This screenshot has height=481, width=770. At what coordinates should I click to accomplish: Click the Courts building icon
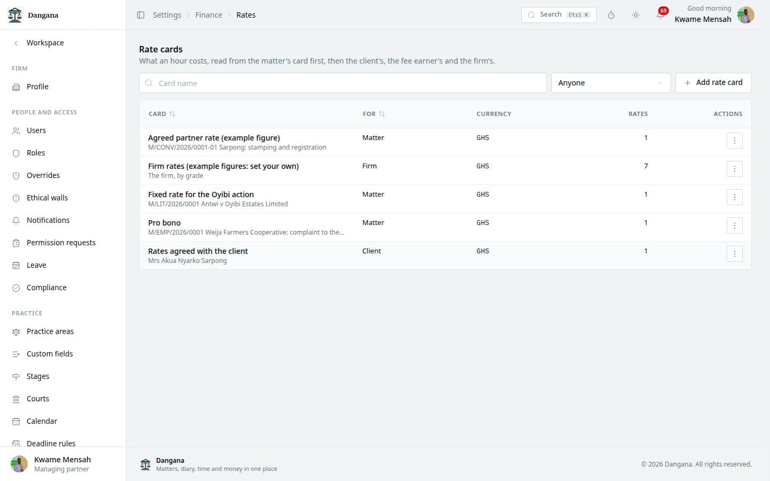(x=16, y=399)
